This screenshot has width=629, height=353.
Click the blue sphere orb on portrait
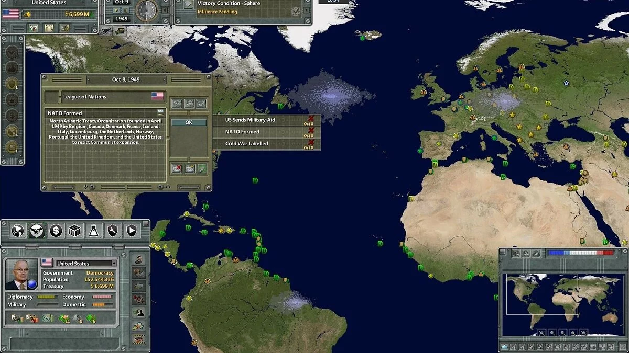[x=32, y=284]
